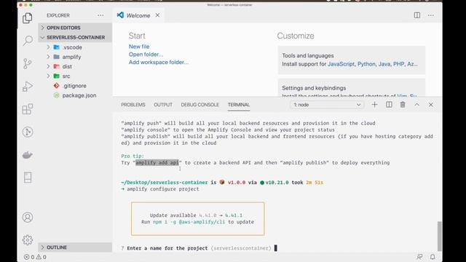Open Explorer more actions ellipsis
The image size is (466, 262).
[x=100, y=15]
